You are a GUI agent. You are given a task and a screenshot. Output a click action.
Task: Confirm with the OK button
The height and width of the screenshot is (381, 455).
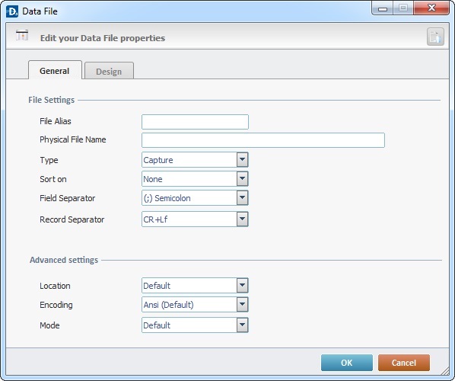pyautogui.click(x=347, y=363)
